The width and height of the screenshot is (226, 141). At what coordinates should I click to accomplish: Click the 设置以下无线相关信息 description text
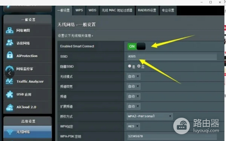(75, 36)
